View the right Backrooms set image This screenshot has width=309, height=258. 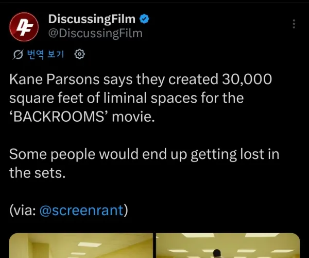tap(228, 246)
